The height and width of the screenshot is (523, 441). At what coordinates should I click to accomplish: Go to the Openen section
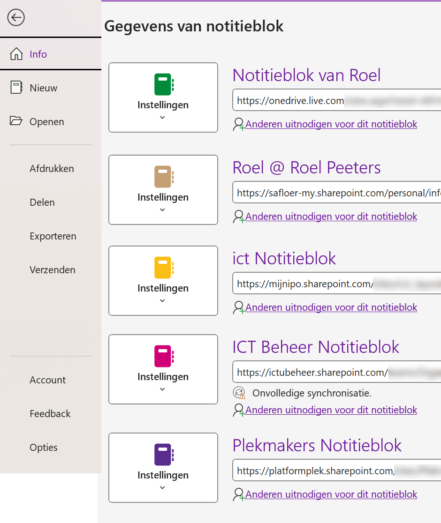pos(46,122)
